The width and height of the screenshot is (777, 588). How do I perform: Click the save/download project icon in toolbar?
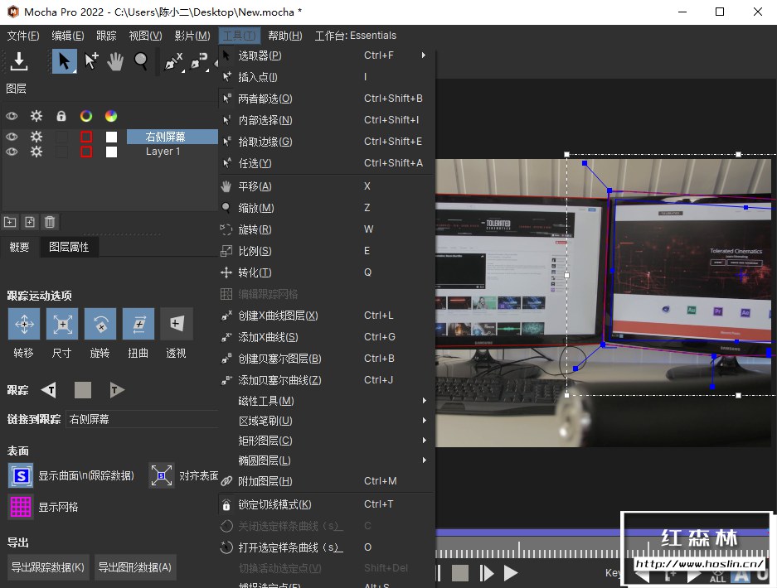[x=19, y=61]
